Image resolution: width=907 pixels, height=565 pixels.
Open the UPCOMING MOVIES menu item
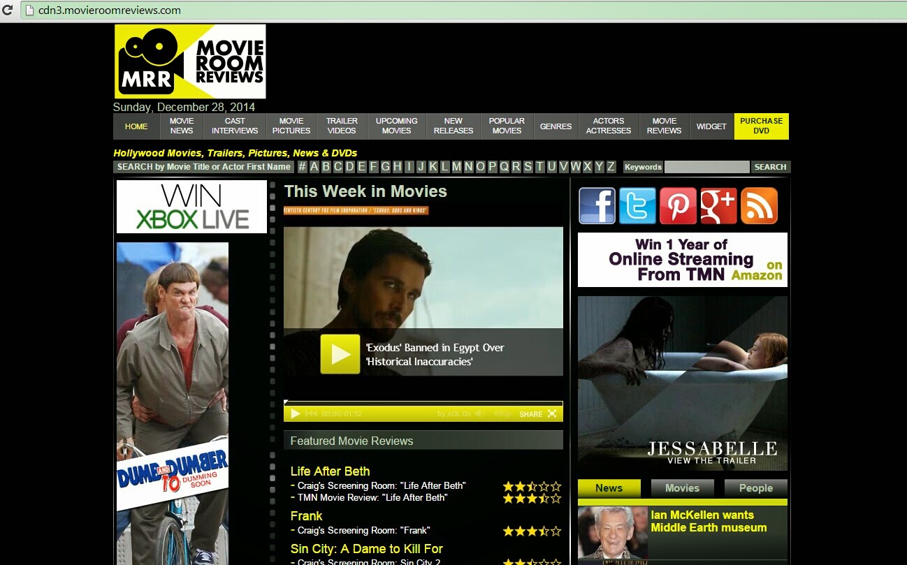[396, 126]
